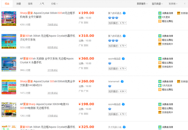Viewport: 188px width, 130px height.
Task: Click 赠送运费险 icon on ¥198.00 listing
Action: tap(160, 108)
